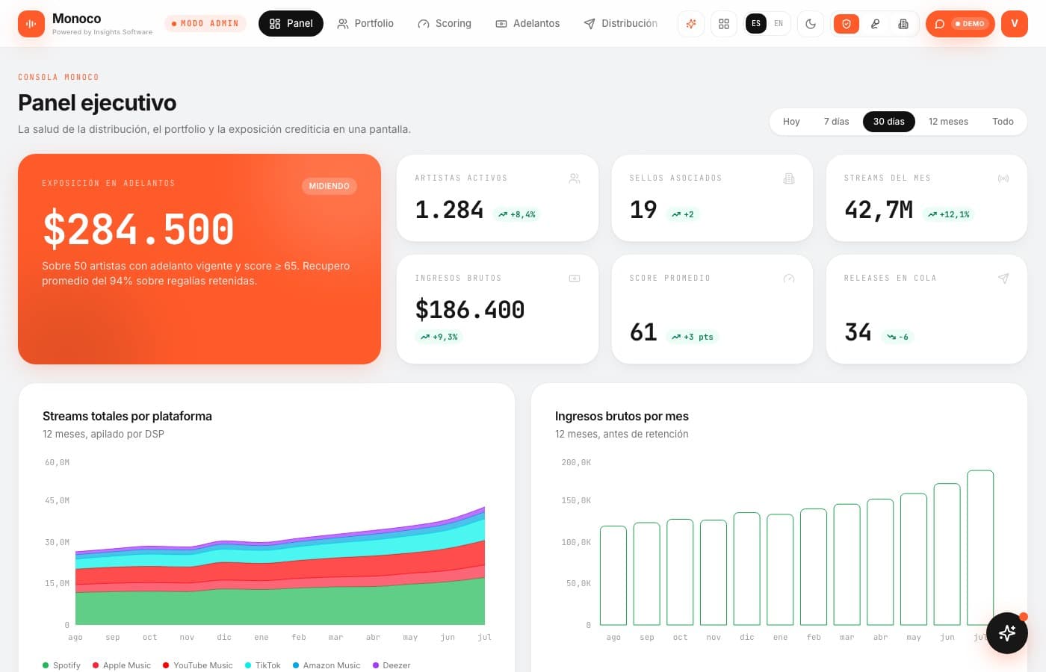Toggle the Amazon Music legend series
The height and width of the screenshot is (672, 1046).
tap(327, 665)
